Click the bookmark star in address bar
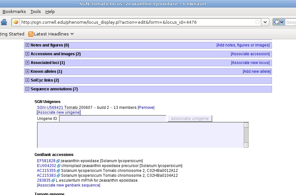296x195 pixels. (257, 22)
